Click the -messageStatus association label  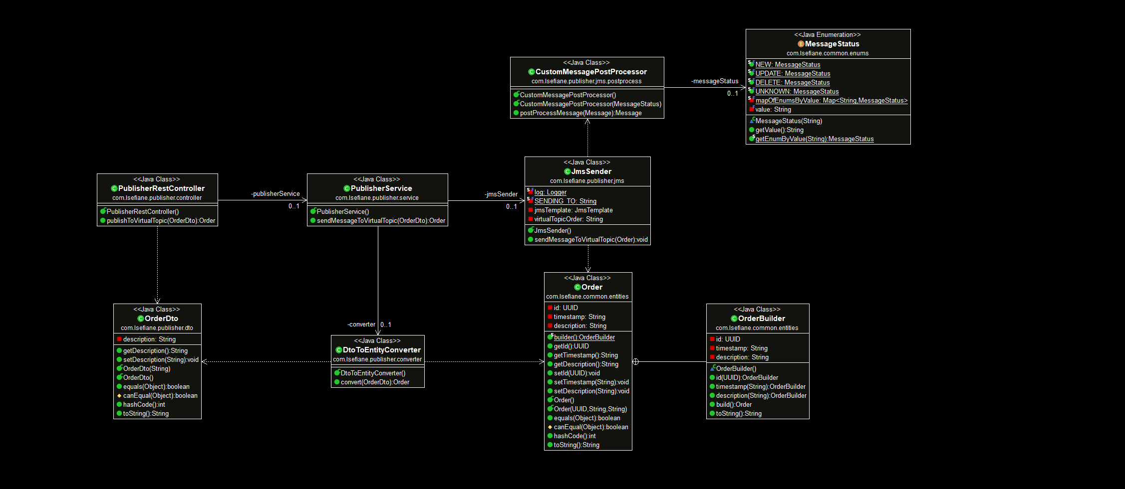coord(714,81)
